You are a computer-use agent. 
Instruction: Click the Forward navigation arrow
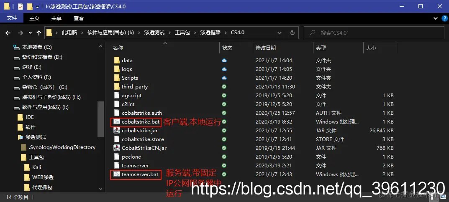click(x=21, y=33)
